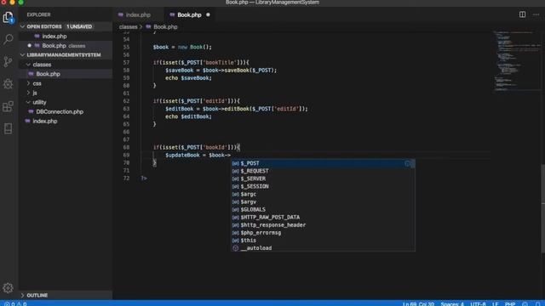The image size is (545, 306).
Task: Open the bottom activity bar panel icon above settings
Action: pos(8,128)
